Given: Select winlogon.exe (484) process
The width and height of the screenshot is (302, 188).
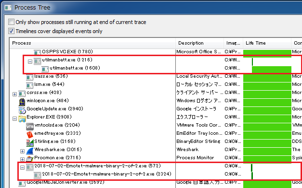Looking at the screenshot, I should [48, 101].
